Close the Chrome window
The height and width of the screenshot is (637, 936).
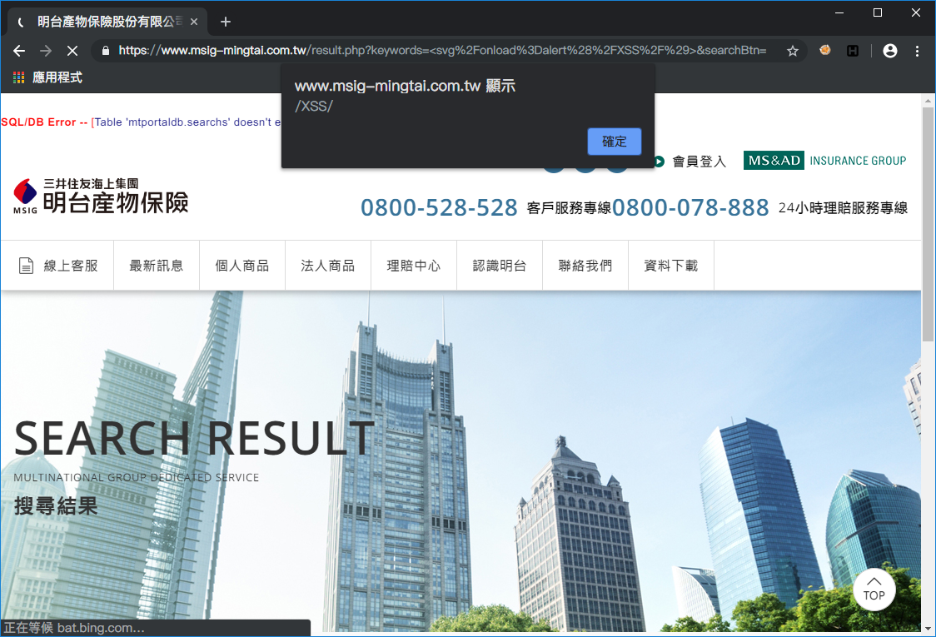[x=916, y=12]
